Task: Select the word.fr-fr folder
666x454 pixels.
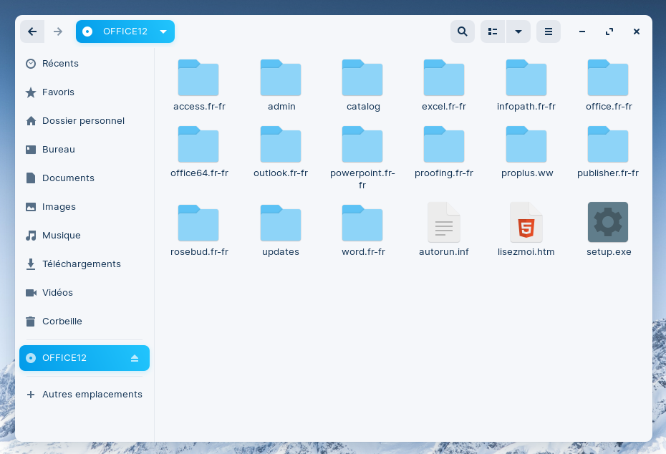Action: tap(363, 231)
